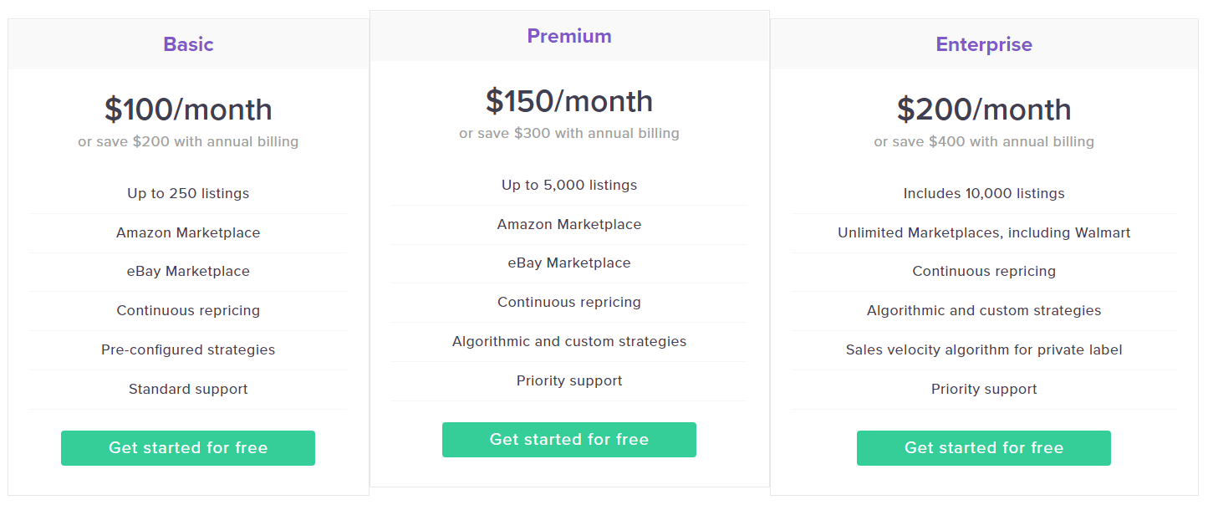This screenshot has width=1208, height=505.
Task: Click Unlimited Marketplaces, including Walmart
Action: pyautogui.click(x=984, y=232)
